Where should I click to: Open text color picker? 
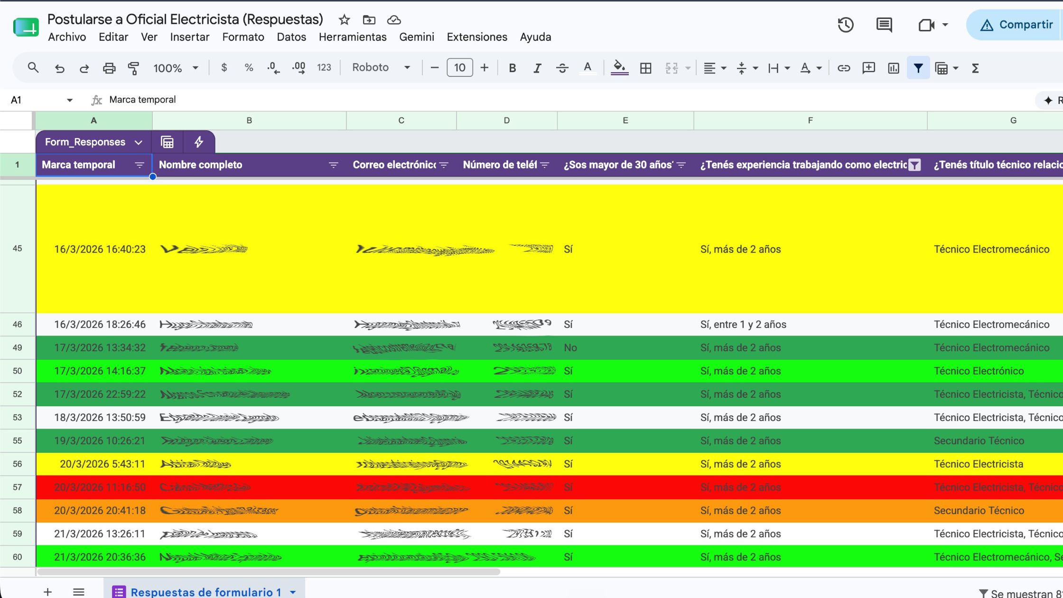(587, 68)
